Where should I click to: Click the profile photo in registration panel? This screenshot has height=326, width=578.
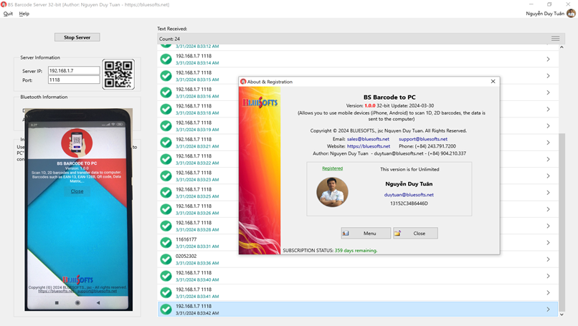[332, 191]
